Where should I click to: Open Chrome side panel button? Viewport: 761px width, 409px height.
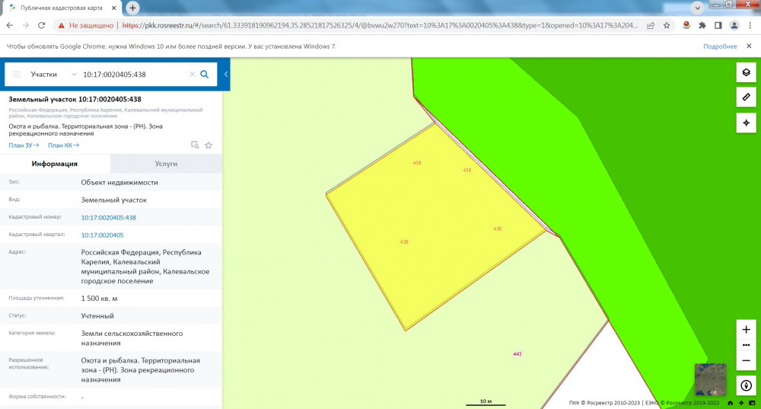pos(718,25)
